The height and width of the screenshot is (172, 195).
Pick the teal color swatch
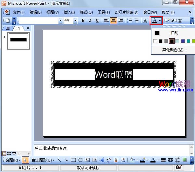[188, 41]
